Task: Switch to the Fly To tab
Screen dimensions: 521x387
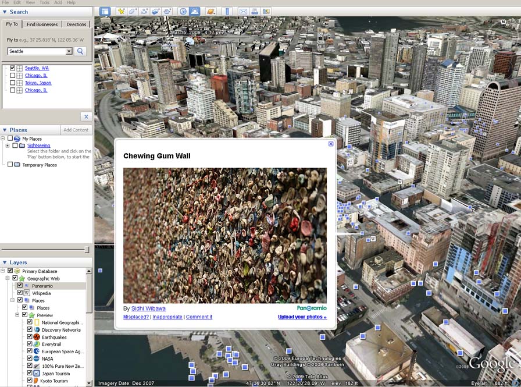Action: (12, 24)
